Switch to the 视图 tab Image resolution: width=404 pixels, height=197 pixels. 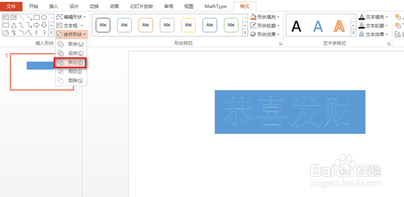pyautogui.click(x=189, y=6)
